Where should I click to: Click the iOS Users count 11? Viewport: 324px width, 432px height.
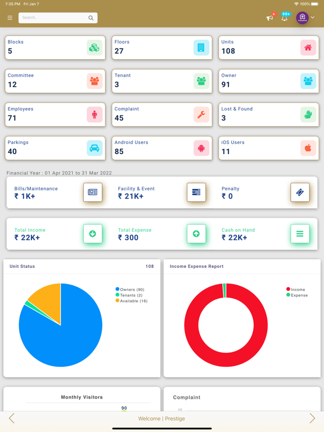226,151
